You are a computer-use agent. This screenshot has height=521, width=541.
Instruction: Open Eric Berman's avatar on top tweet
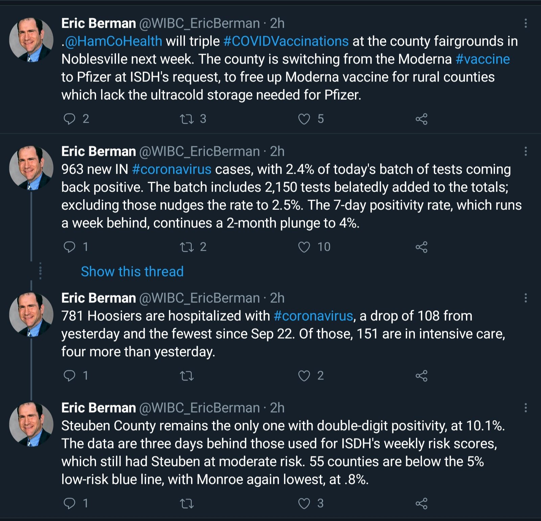pyautogui.click(x=31, y=40)
